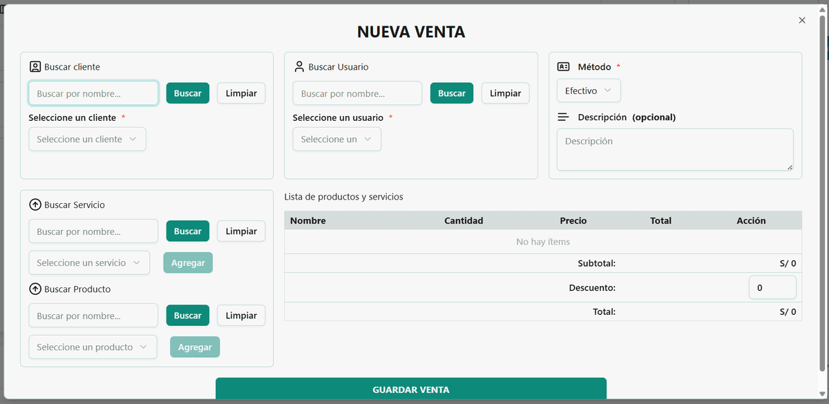Click the Buscar cliente badge icon

[x=35, y=66]
